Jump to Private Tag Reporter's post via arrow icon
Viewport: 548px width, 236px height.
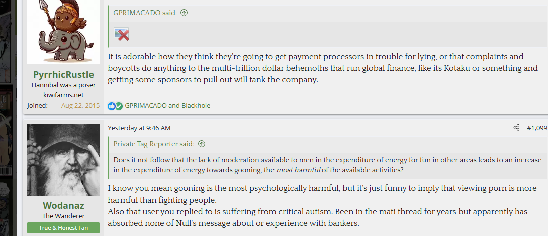[202, 144]
